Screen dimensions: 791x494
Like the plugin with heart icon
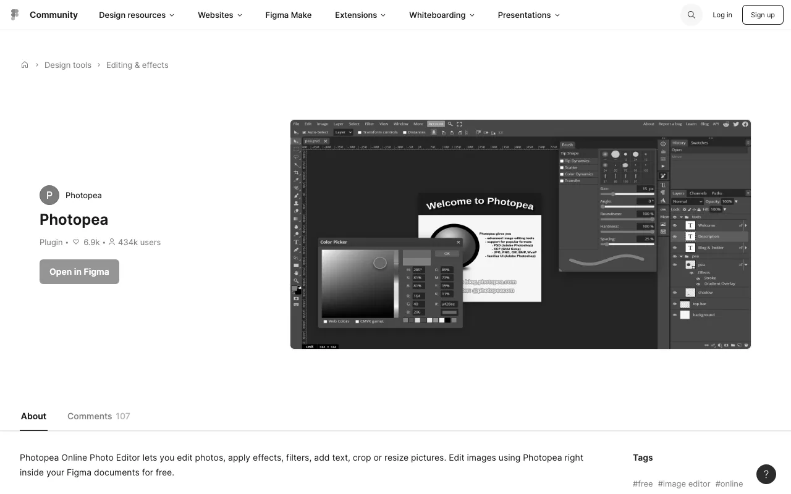[76, 242]
